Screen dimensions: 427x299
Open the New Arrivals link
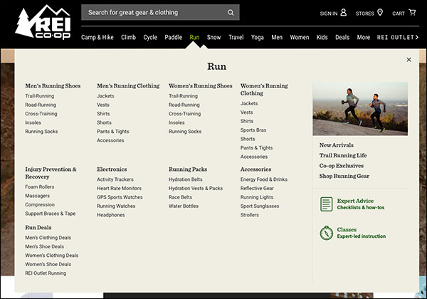pyautogui.click(x=337, y=145)
